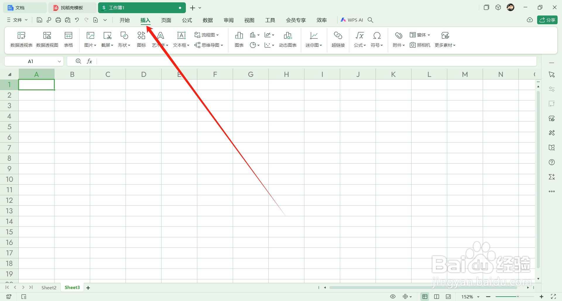Click the cloud sync icon

coord(530,20)
